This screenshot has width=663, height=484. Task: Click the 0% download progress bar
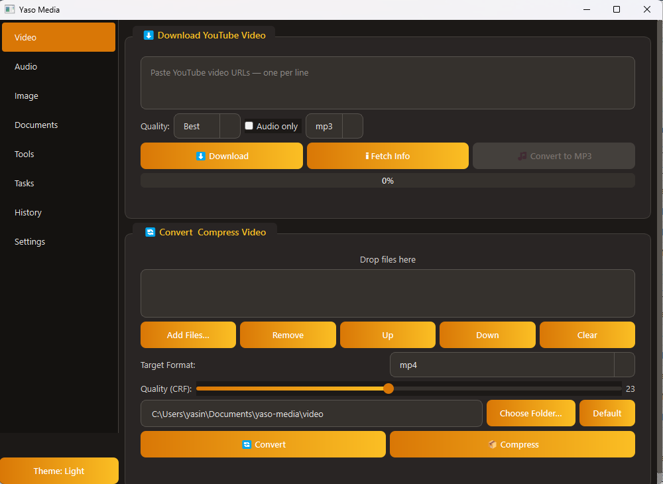point(388,180)
